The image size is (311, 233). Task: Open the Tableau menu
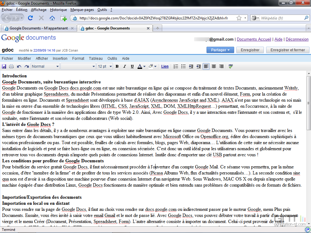(96, 59)
